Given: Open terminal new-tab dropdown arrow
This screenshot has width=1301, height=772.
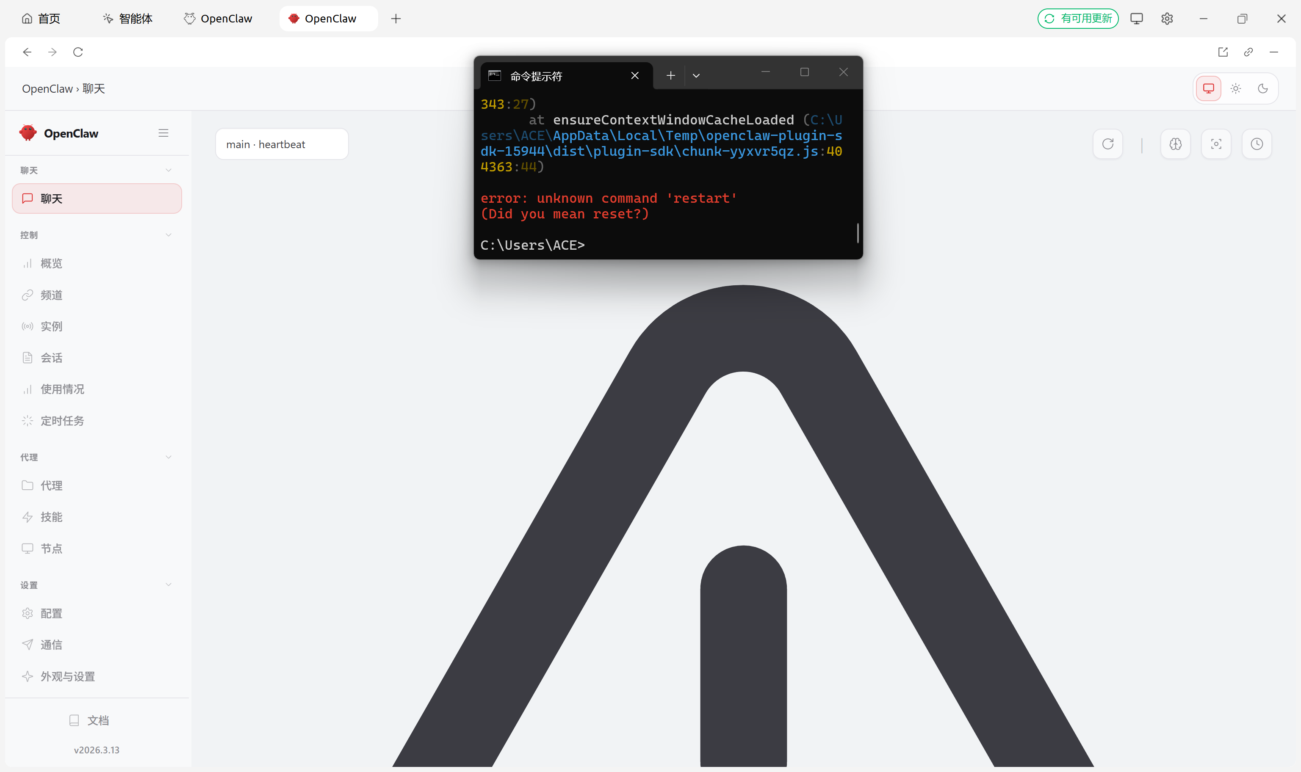Looking at the screenshot, I should click(696, 76).
